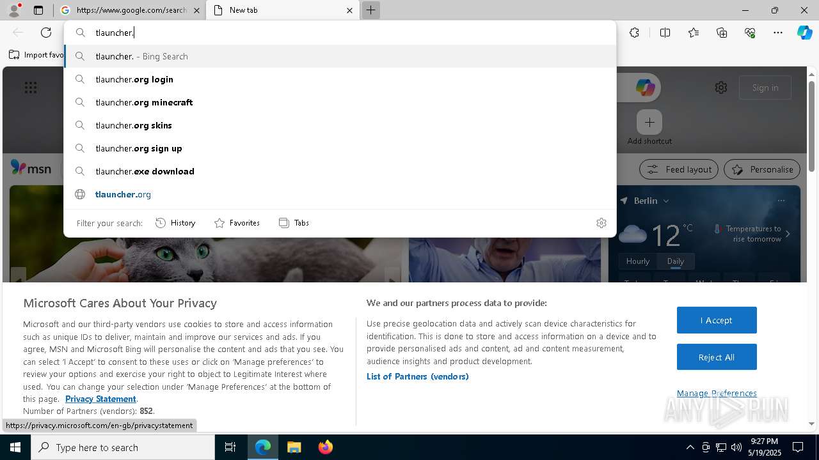Open the volume tray icon
The height and width of the screenshot is (460, 819).
736,447
